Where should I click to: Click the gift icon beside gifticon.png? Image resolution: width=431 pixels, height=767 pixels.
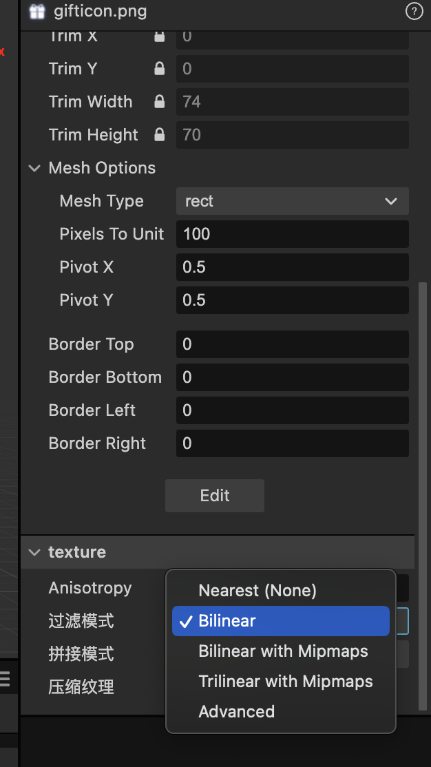pos(37,12)
